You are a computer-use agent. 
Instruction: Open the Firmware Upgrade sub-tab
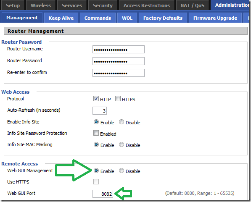pos(215,18)
